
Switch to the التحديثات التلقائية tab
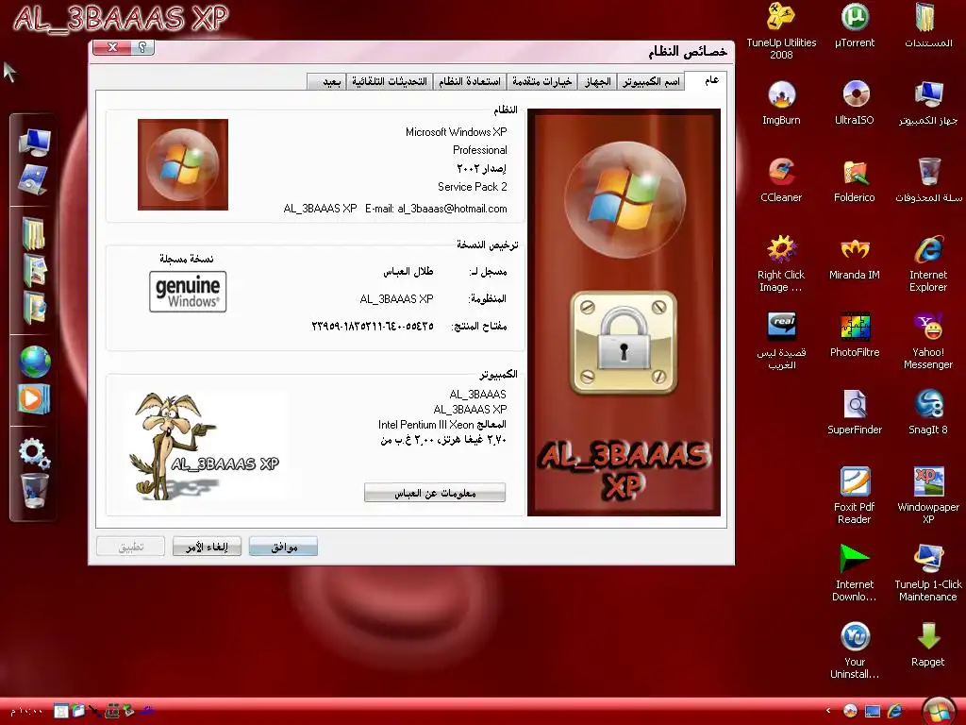click(390, 81)
